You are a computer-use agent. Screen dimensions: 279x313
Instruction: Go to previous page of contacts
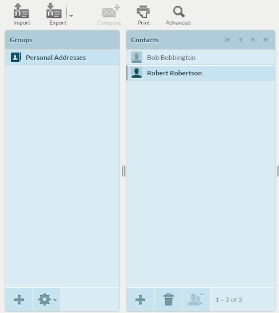coord(240,40)
